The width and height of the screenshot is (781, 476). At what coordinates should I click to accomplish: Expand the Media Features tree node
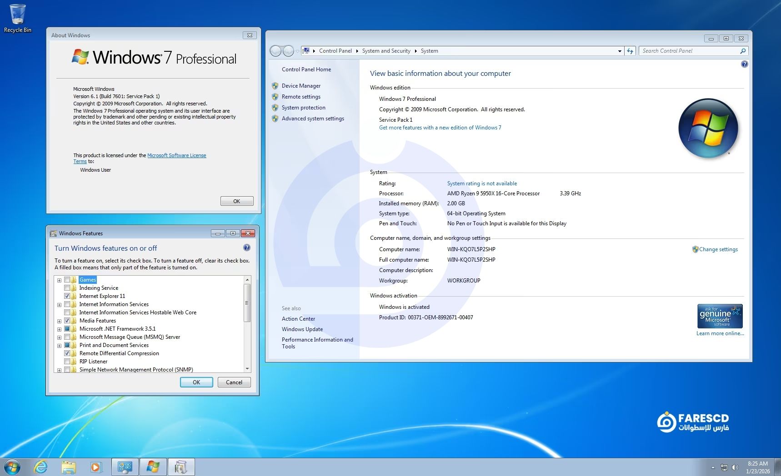[x=59, y=321]
